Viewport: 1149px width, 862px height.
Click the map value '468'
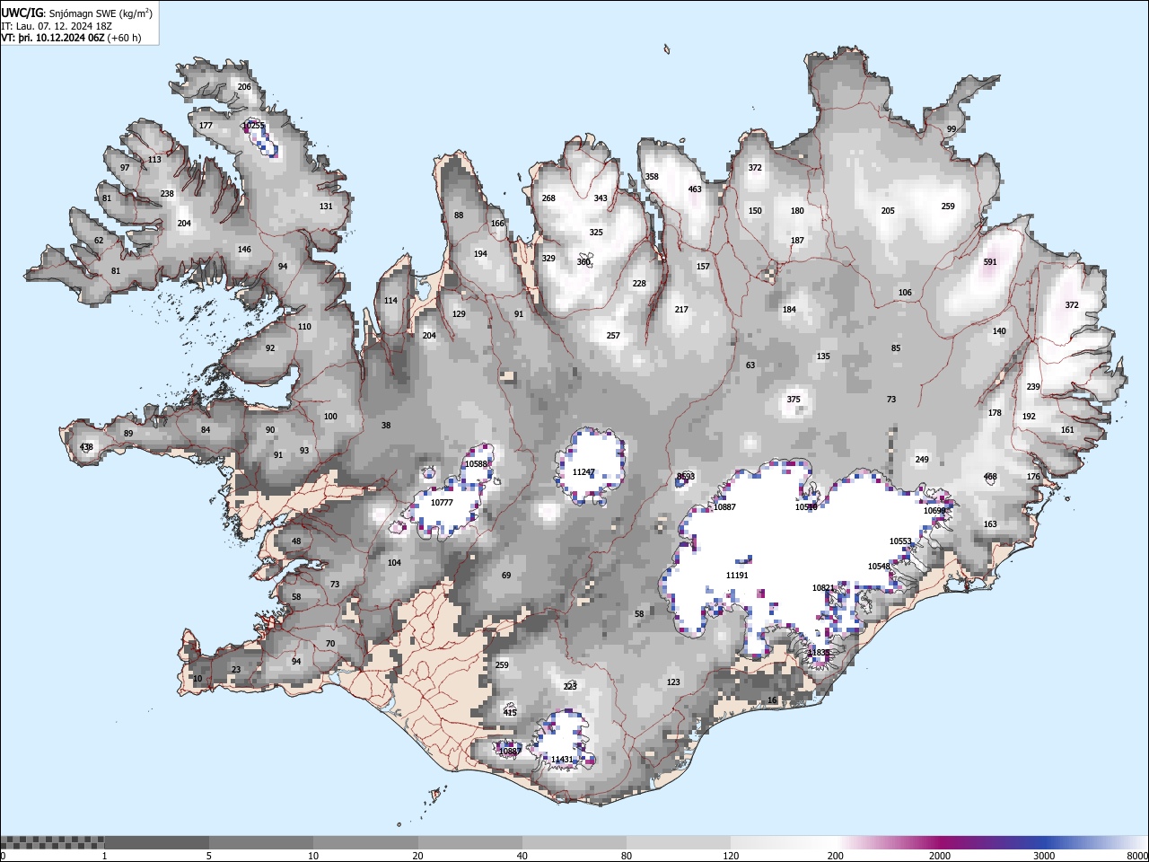(x=990, y=477)
